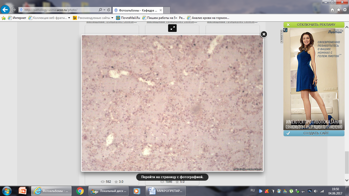Click the 3.0 star rating
This screenshot has width=349, height=196.
click(119, 182)
